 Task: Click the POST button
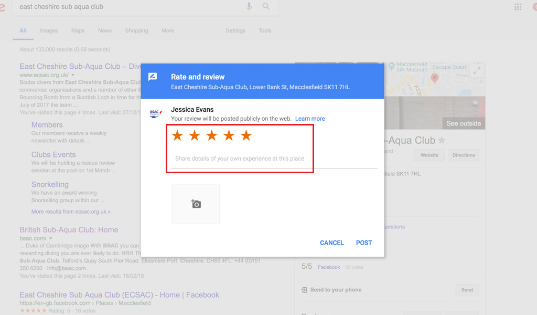click(364, 243)
